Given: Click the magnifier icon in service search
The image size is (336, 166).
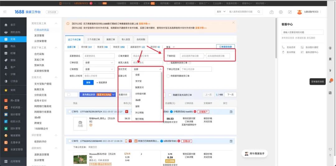Looking at the screenshot, I should point(259,12).
